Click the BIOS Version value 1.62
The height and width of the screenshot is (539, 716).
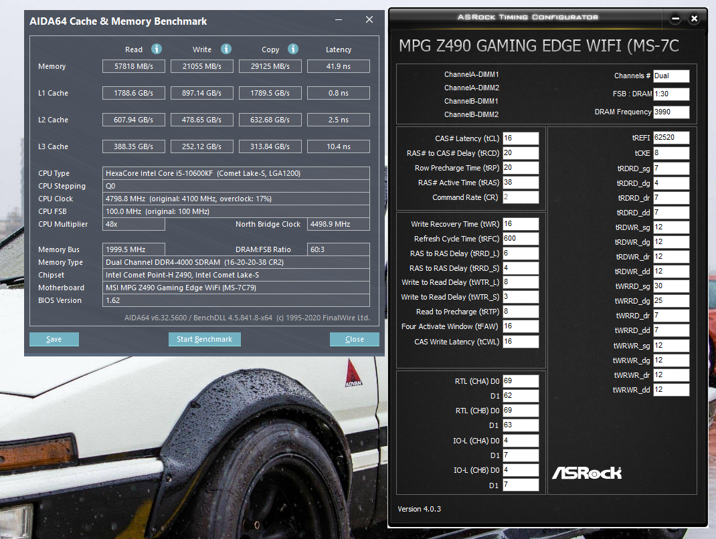236,300
